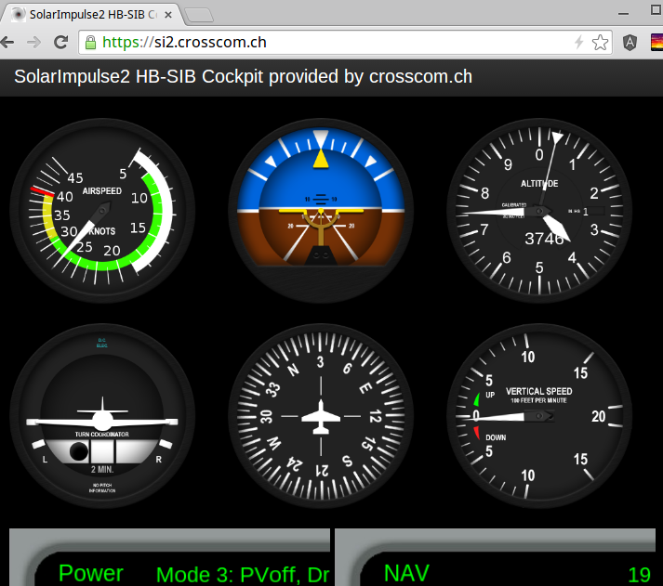Viewport: 663px width, 586px height.
Task: Click the heading compass instrument
Action: (321, 416)
